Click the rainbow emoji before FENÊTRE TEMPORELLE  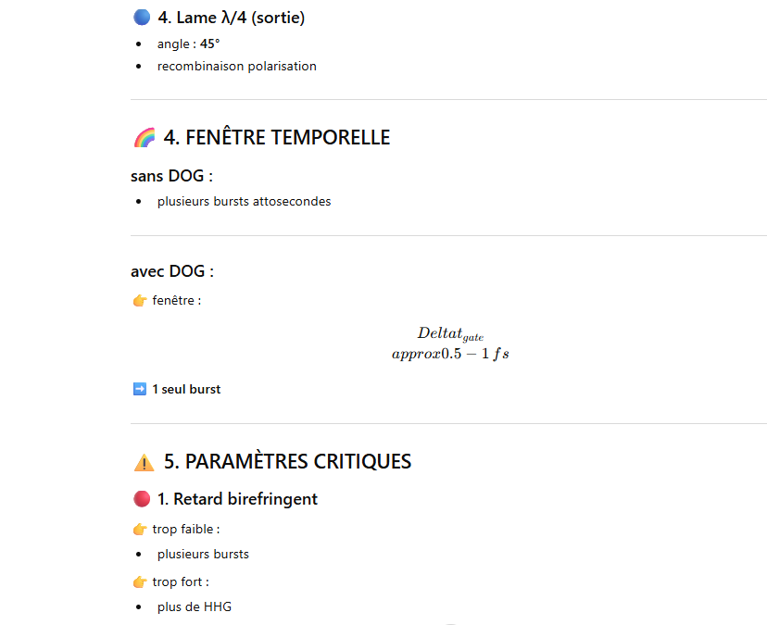point(145,137)
